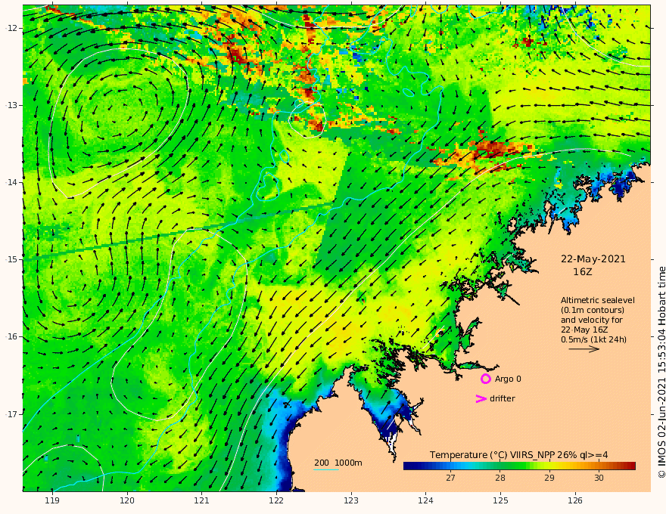Click the cyan 200m bathymetry legend line
The image size is (666, 514).
(325, 469)
